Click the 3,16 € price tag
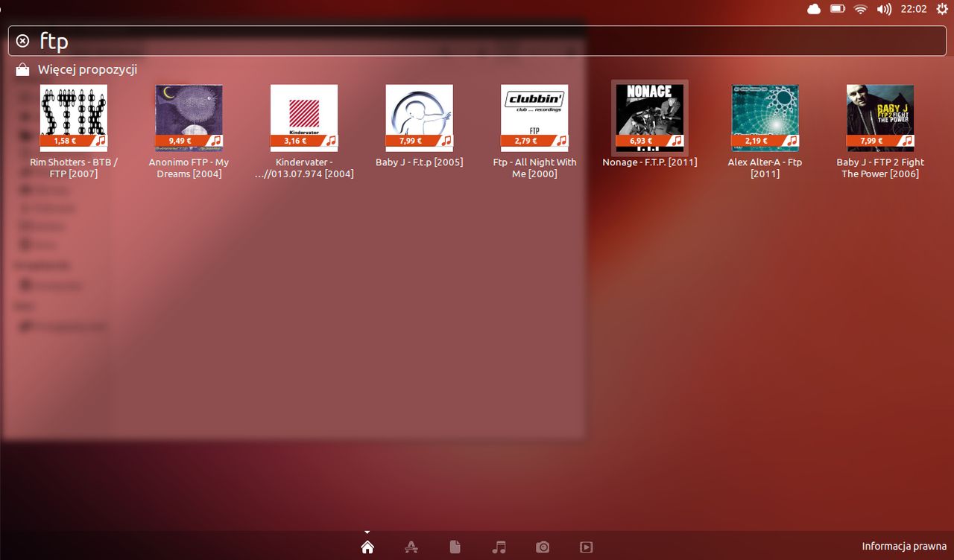This screenshot has width=954, height=560. (x=296, y=140)
